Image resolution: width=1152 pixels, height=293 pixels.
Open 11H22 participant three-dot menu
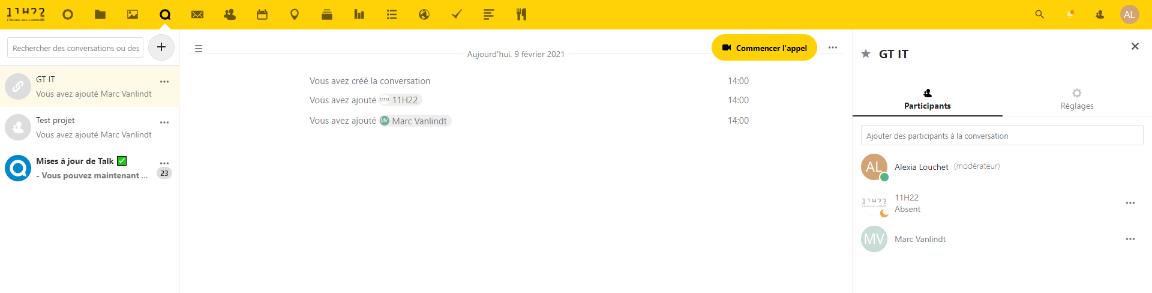pos(1130,203)
